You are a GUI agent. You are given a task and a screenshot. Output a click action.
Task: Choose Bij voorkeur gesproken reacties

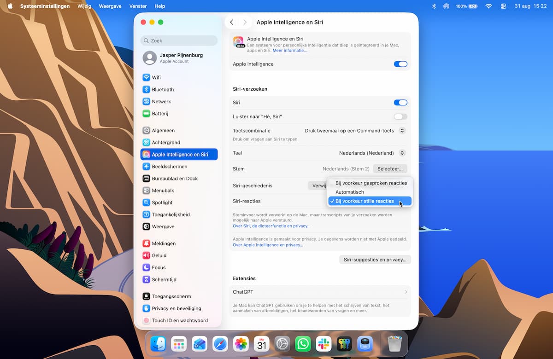371,183
